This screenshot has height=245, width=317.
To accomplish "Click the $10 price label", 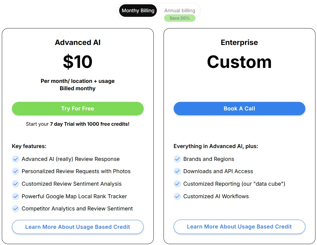I will click(77, 62).
